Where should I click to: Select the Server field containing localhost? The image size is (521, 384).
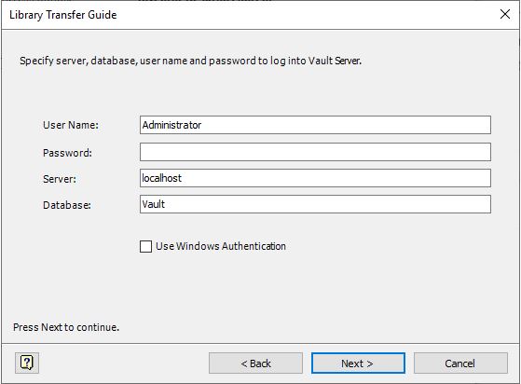pyautogui.click(x=315, y=178)
